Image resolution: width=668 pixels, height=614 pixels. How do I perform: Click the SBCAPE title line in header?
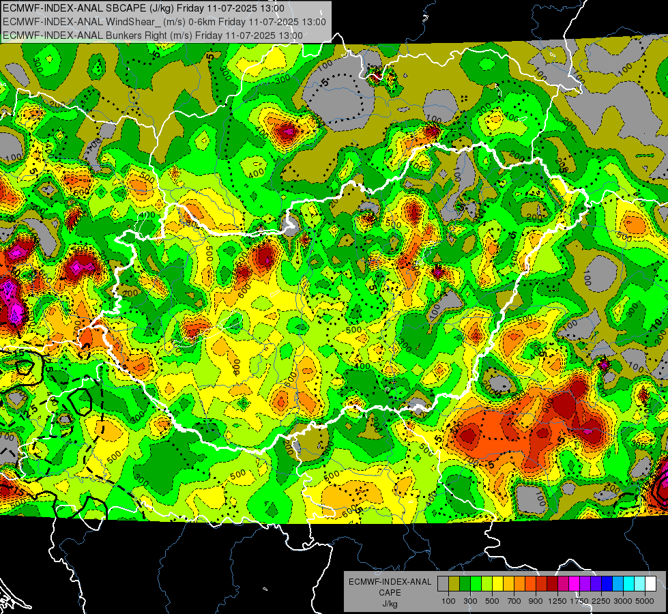coord(143,8)
